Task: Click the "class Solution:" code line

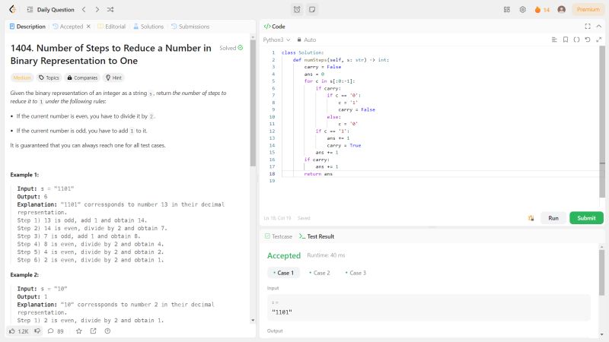Action: coord(301,52)
